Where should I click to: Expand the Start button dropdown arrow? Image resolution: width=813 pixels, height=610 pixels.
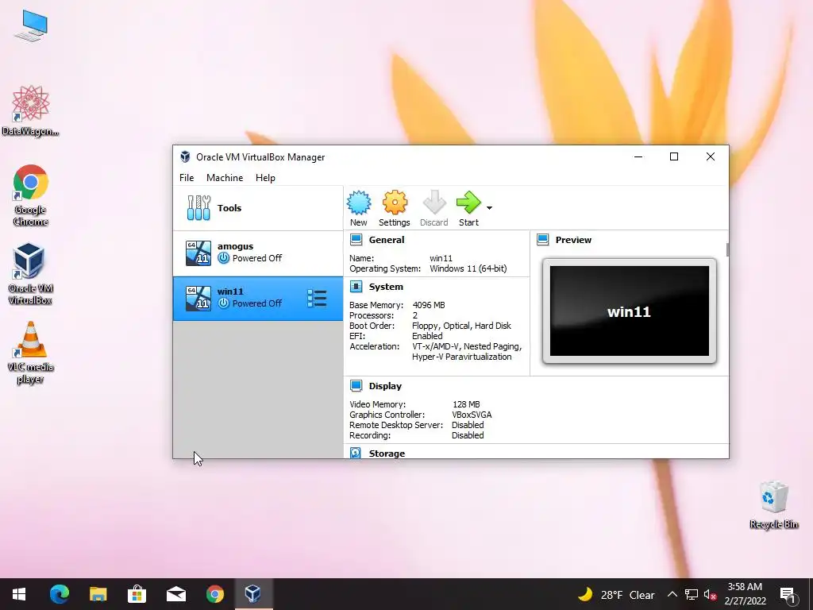489,208
